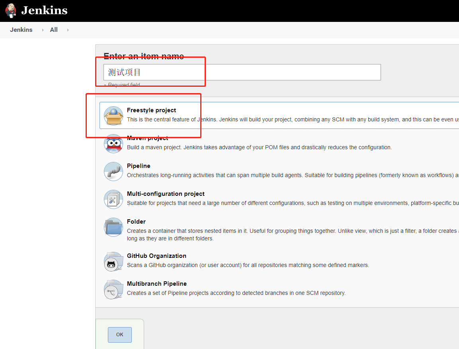The image size is (459, 349).
Task: Focus the item name input field
Action: [x=242, y=72]
